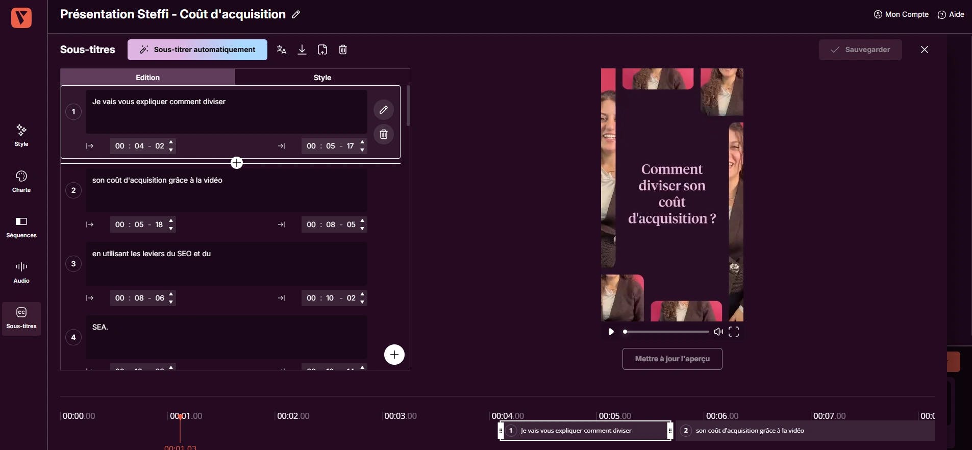Select subtitle number 4 badge

pos(73,337)
